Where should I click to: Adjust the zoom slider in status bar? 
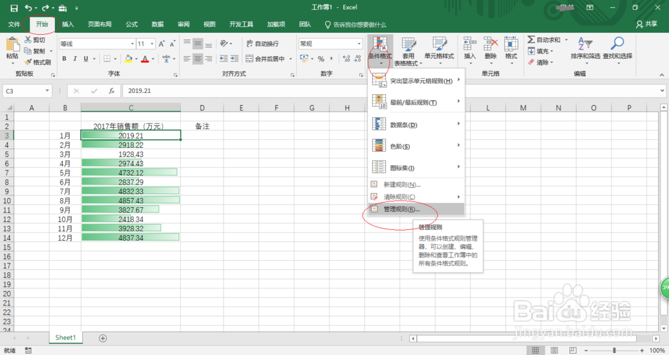pyautogui.click(x=614, y=350)
